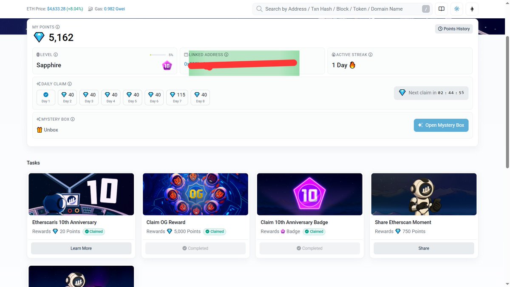Screen dimensions: 510x287
Task: Click the 5,000 Points reward text
Action: (x=187, y=232)
